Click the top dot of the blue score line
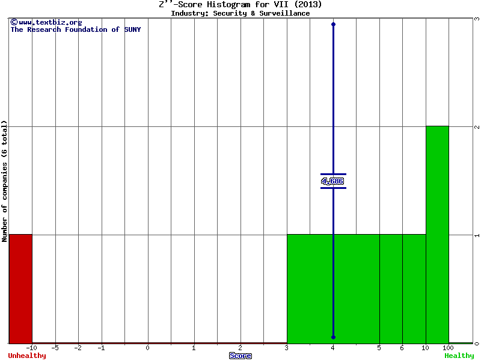The image size is (481, 361). [334, 24]
